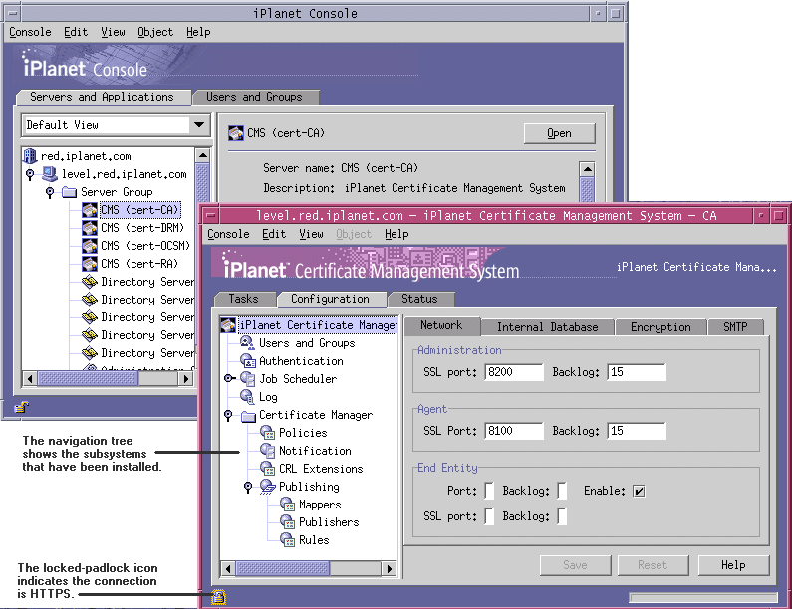
Task: Select the Configuration tab
Action: (x=330, y=299)
